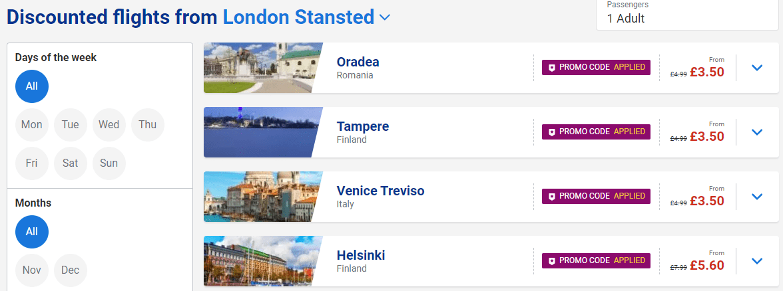Click the Helsinki £5.60 price

[707, 265]
